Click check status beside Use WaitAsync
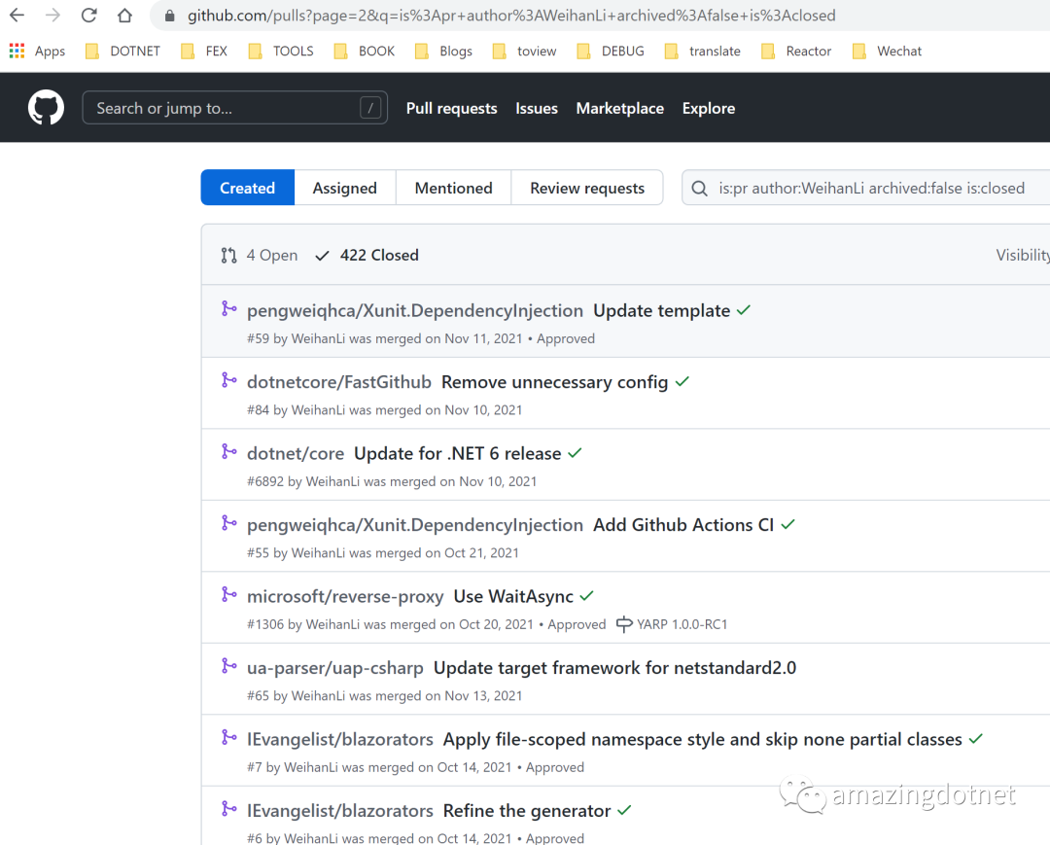The width and height of the screenshot is (1050, 845). [x=586, y=596]
